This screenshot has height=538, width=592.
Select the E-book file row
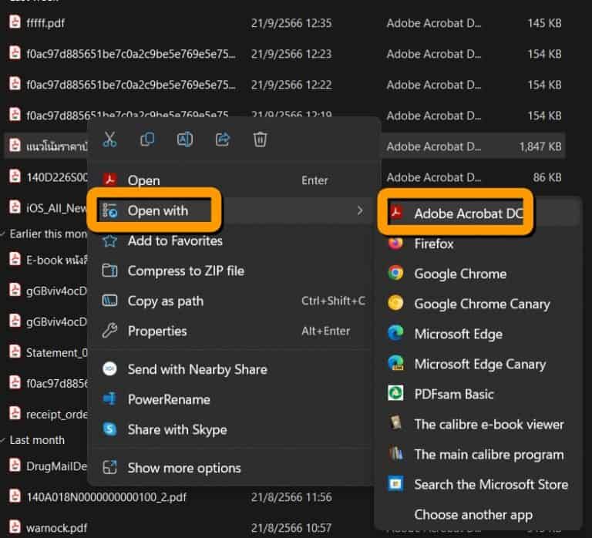coord(46,260)
